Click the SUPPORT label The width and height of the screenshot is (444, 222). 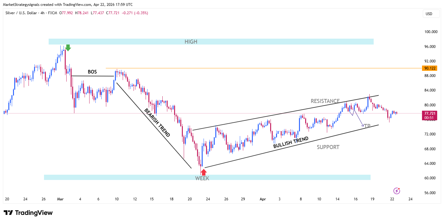coord(328,147)
